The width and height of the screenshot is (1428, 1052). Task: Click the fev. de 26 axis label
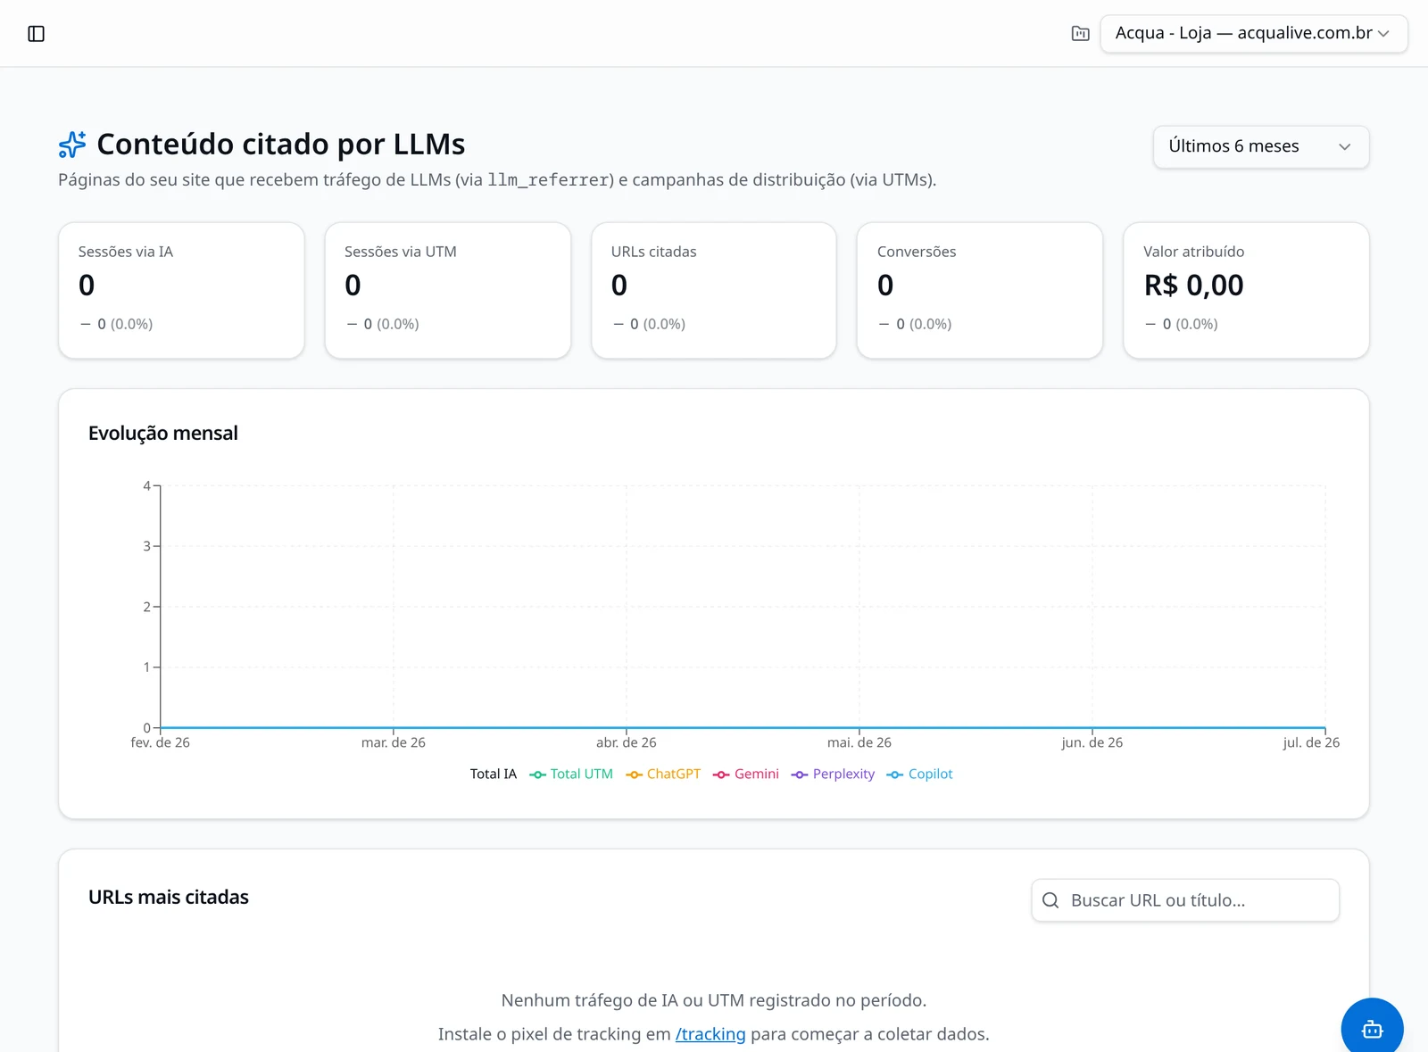pos(160,742)
